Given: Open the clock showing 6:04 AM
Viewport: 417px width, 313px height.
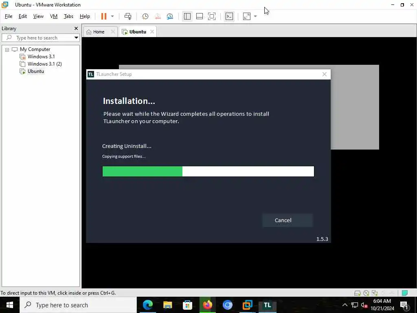Looking at the screenshot, I should [382, 305].
